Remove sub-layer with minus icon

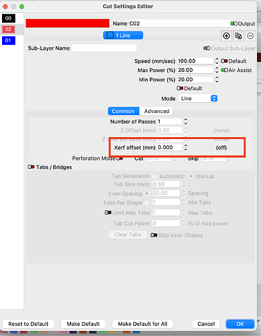(x=250, y=36)
